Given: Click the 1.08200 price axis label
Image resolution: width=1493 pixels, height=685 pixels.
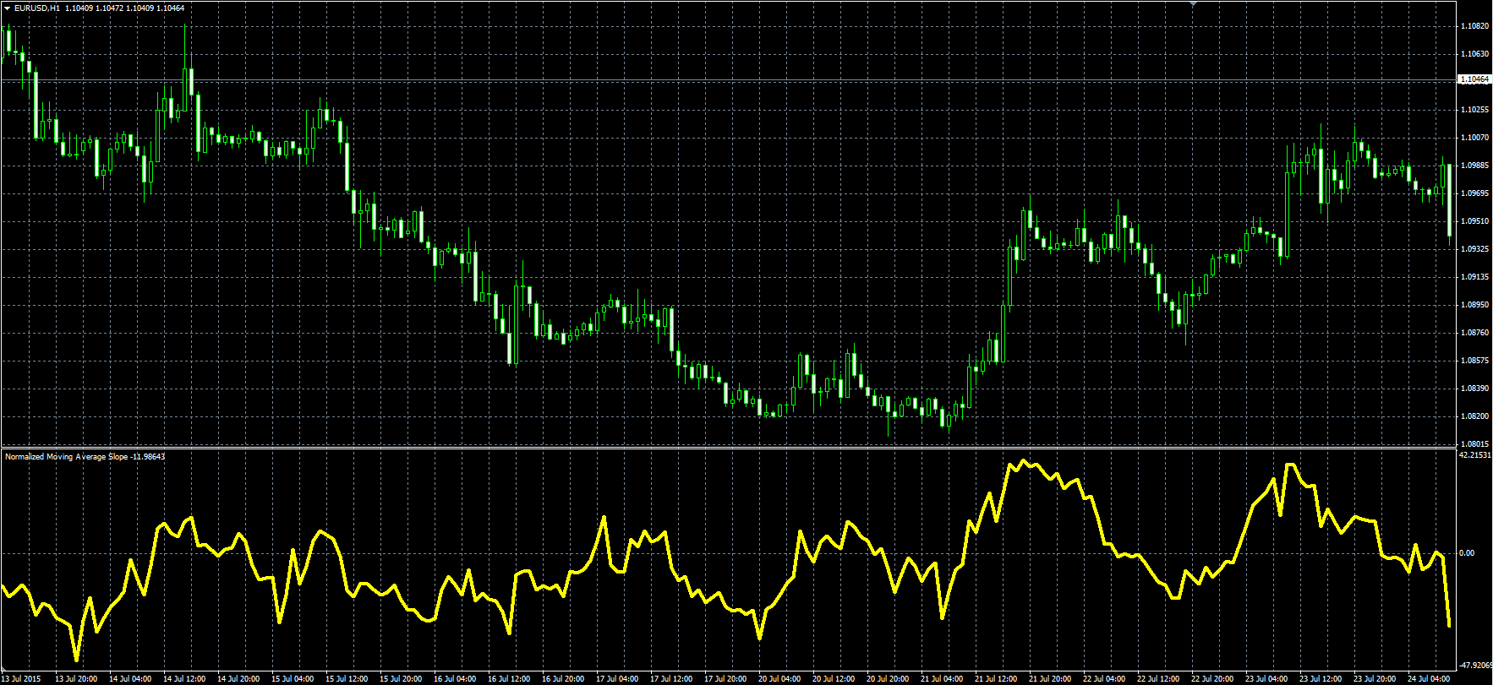Looking at the screenshot, I should 1475,416.
